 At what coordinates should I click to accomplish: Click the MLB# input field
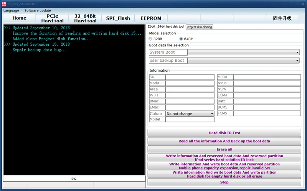(267, 77)
